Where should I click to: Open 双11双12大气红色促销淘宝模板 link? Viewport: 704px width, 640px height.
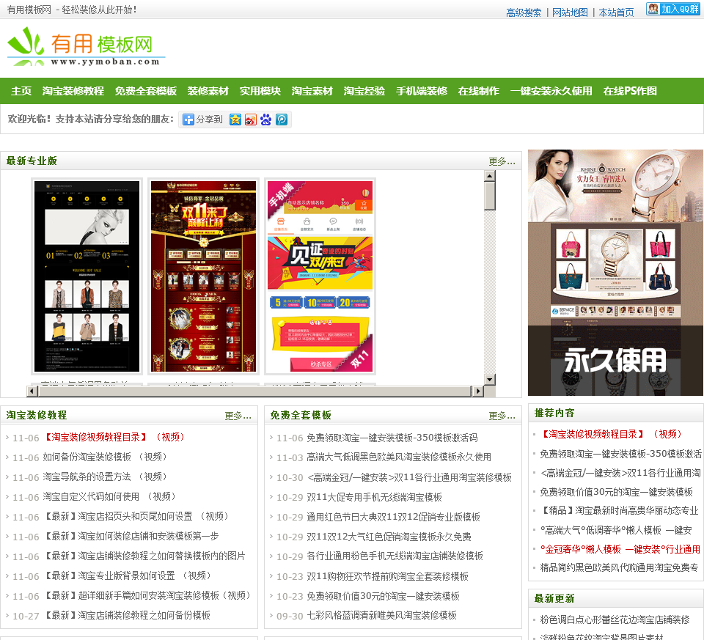click(x=389, y=537)
